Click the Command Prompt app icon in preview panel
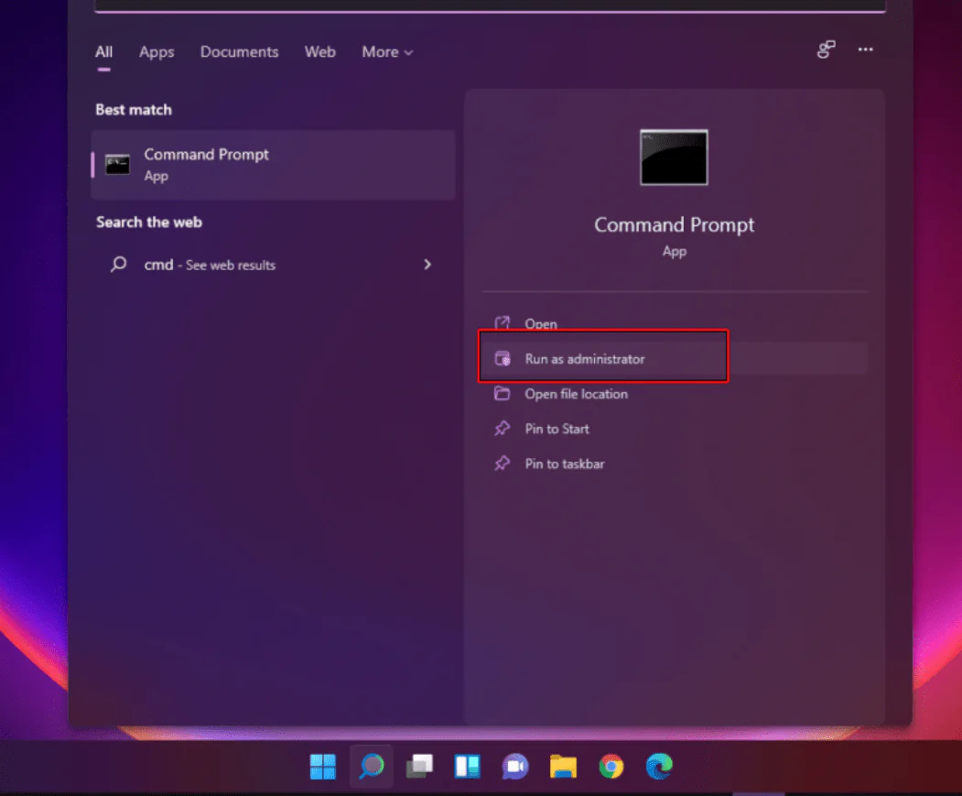 [674, 157]
